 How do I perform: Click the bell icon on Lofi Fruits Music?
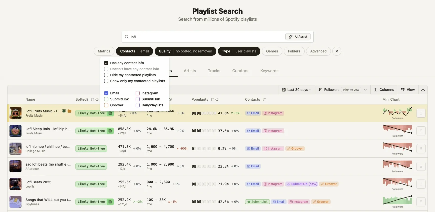[64, 111]
